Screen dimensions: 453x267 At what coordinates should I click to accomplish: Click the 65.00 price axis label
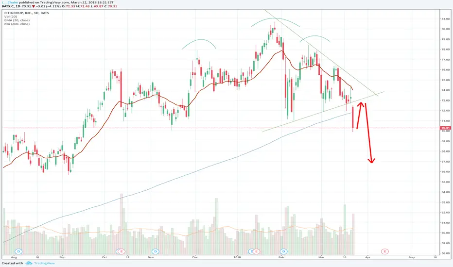pyautogui.click(x=445, y=182)
